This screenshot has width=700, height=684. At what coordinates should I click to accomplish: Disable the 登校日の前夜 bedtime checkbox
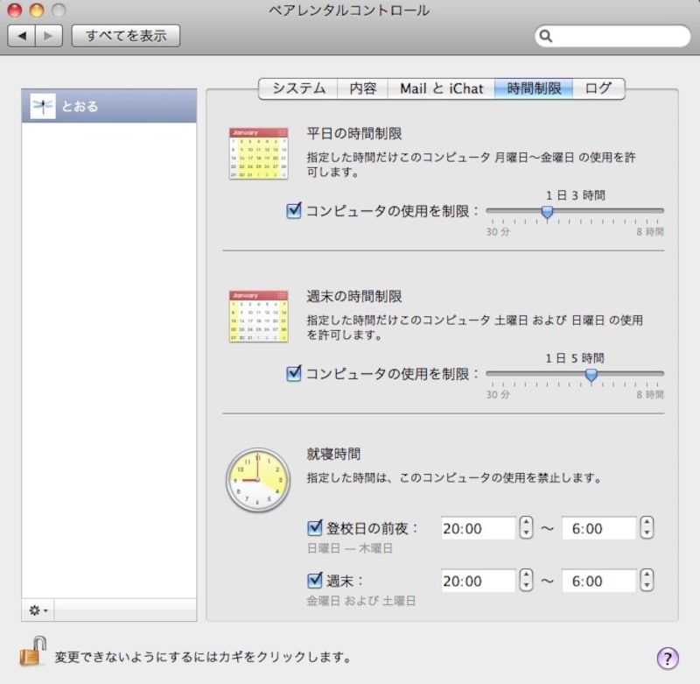pyautogui.click(x=315, y=528)
